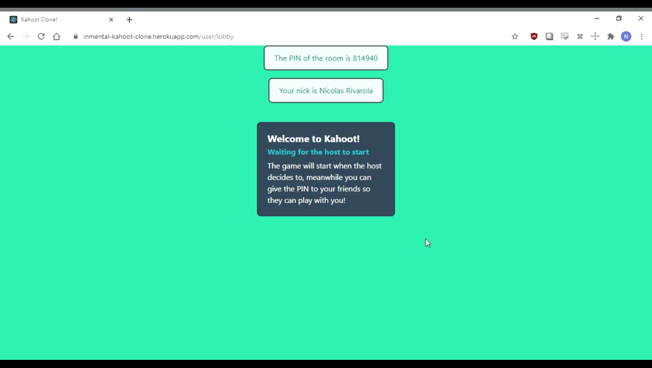Click the Welcome to Kahoot! heading
The height and width of the screenshot is (368, 652).
(314, 139)
